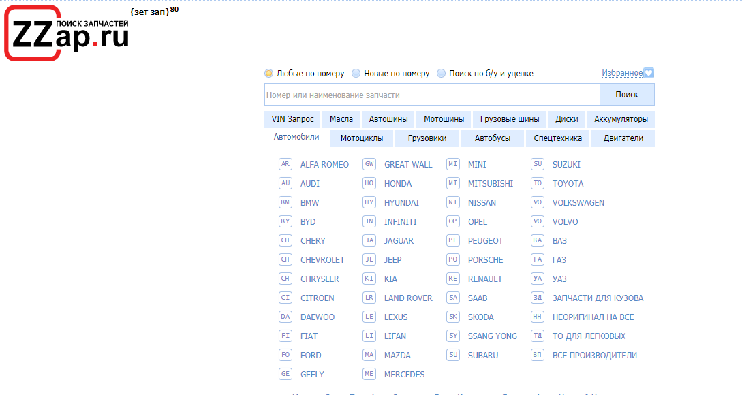Select the 'Поиск по б/у и уценке' radio
Image resolution: width=742 pixels, height=395 pixels.
coord(441,74)
